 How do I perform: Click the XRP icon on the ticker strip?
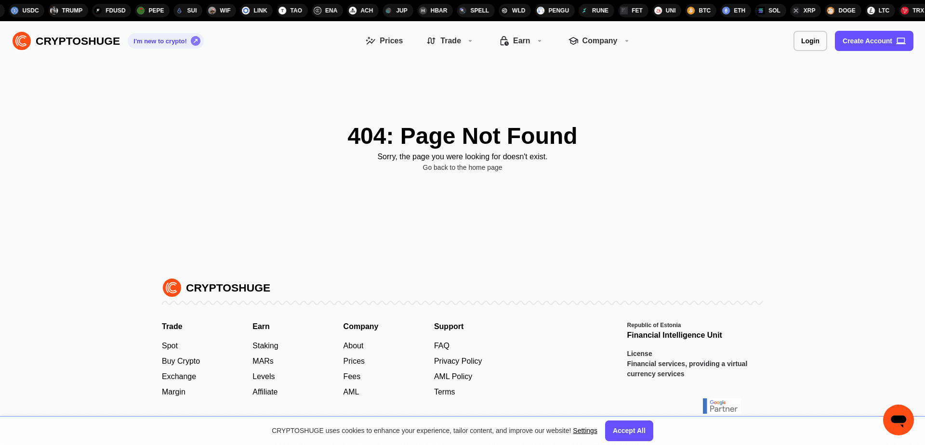click(795, 10)
